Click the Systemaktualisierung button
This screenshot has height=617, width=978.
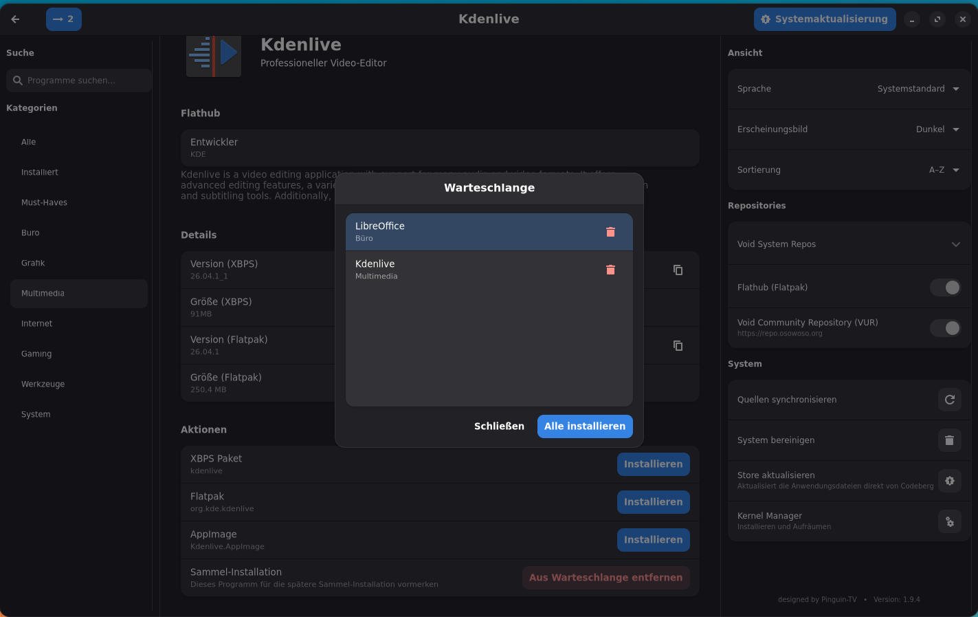[x=825, y=19]
